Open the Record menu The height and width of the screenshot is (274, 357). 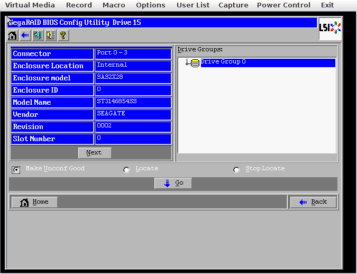[79, 5]
